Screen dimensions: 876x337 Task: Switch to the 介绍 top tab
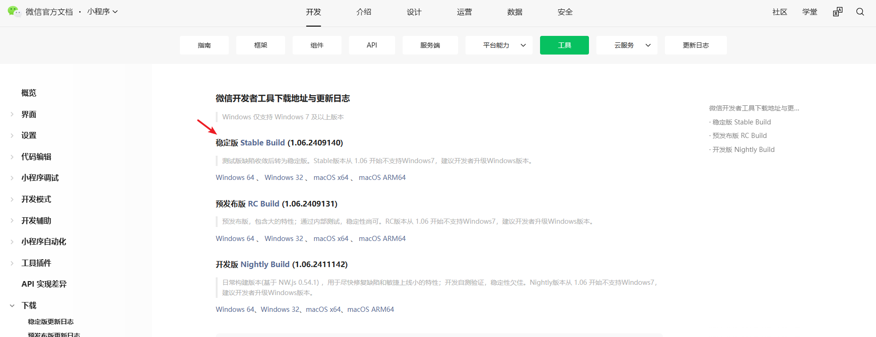click(364, 12)
